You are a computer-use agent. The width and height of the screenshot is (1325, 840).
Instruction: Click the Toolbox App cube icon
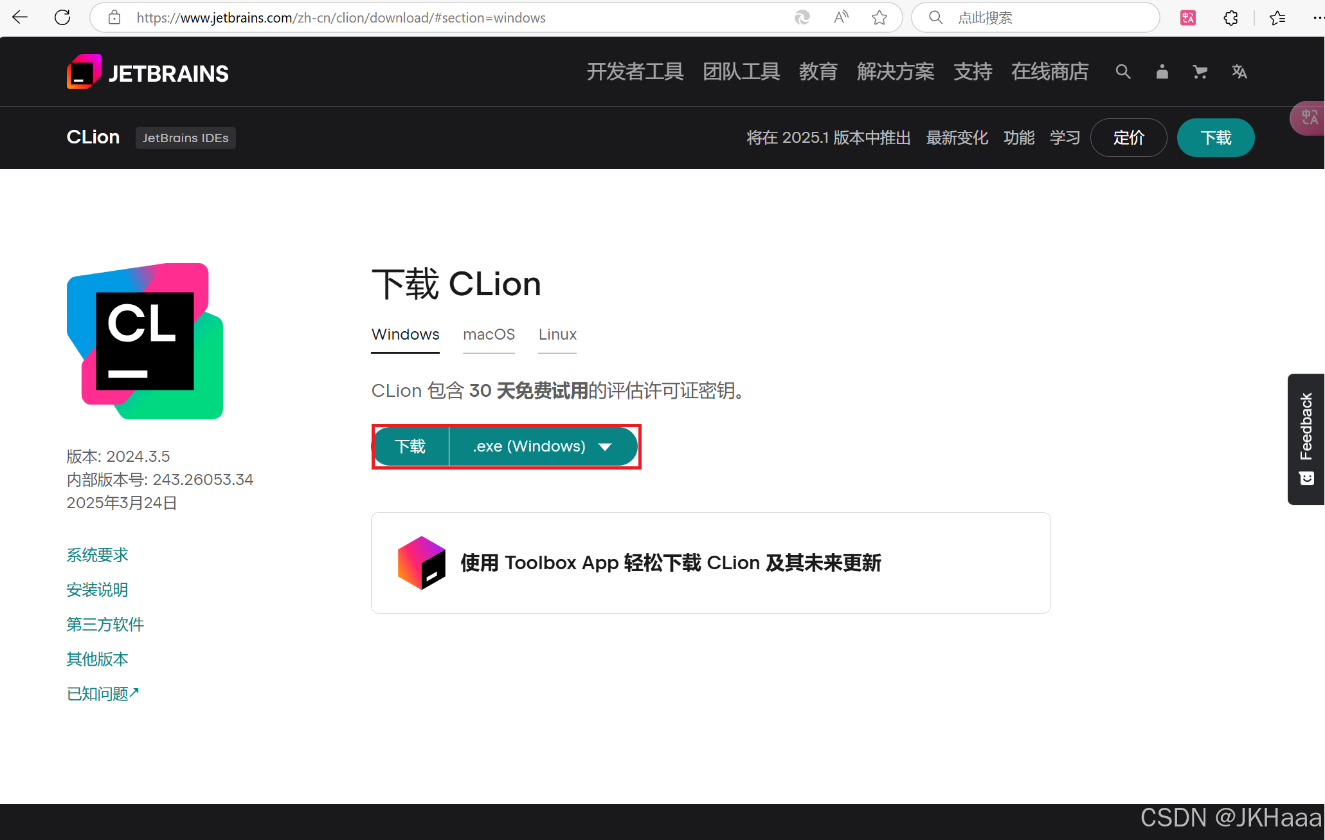421,563
